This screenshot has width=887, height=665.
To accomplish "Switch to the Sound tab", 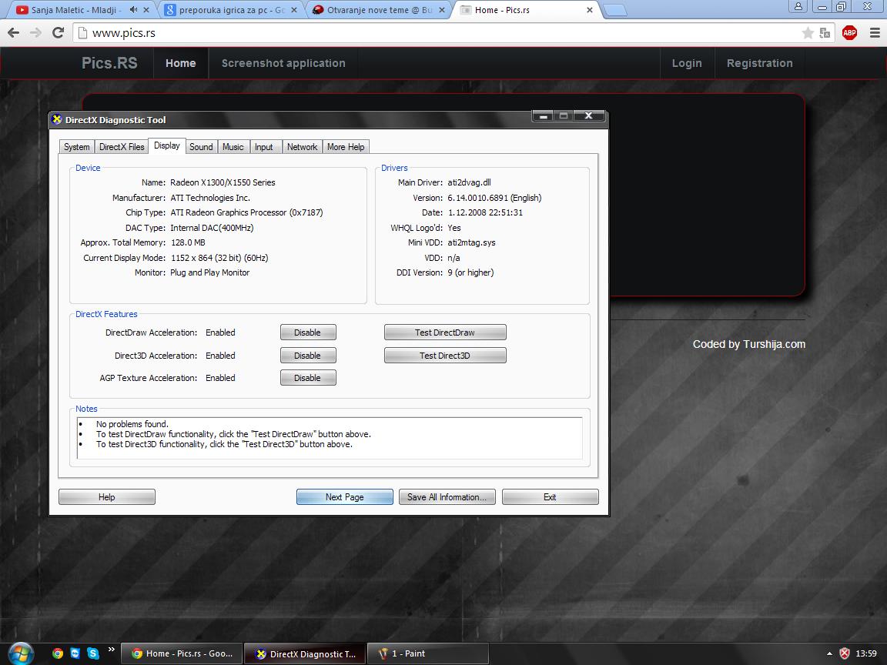I will [x=201, y=146].
